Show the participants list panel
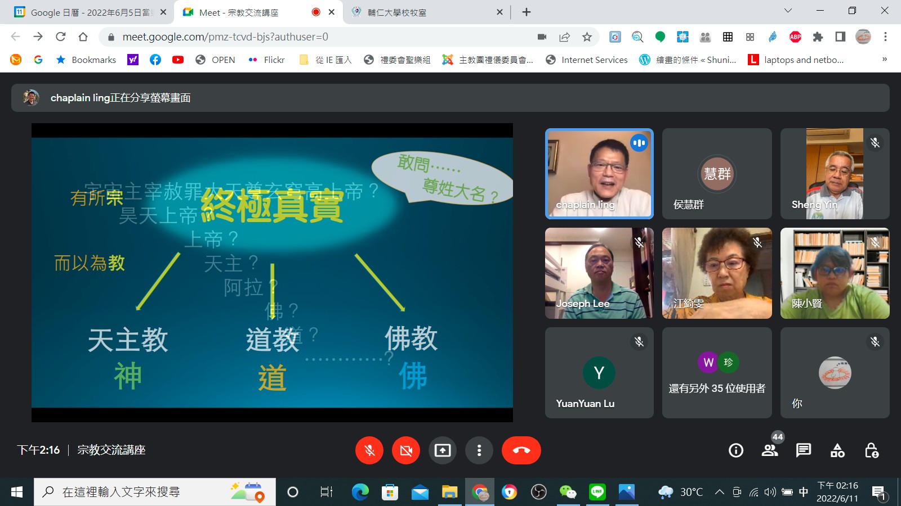The width and height of the screenshot is (901, 506). pyautogui.click(x=769, y=450)
